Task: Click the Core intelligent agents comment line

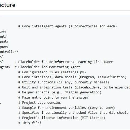Action: [x=68, y=26]
